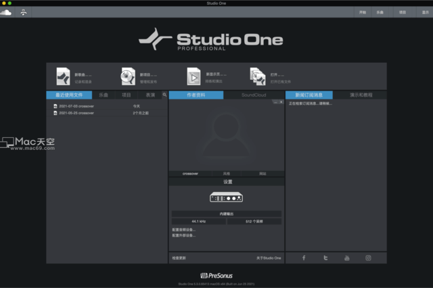Open the Instagram icon link
The width and height of the screenshot is (433, 288).
tap(368, 258)
